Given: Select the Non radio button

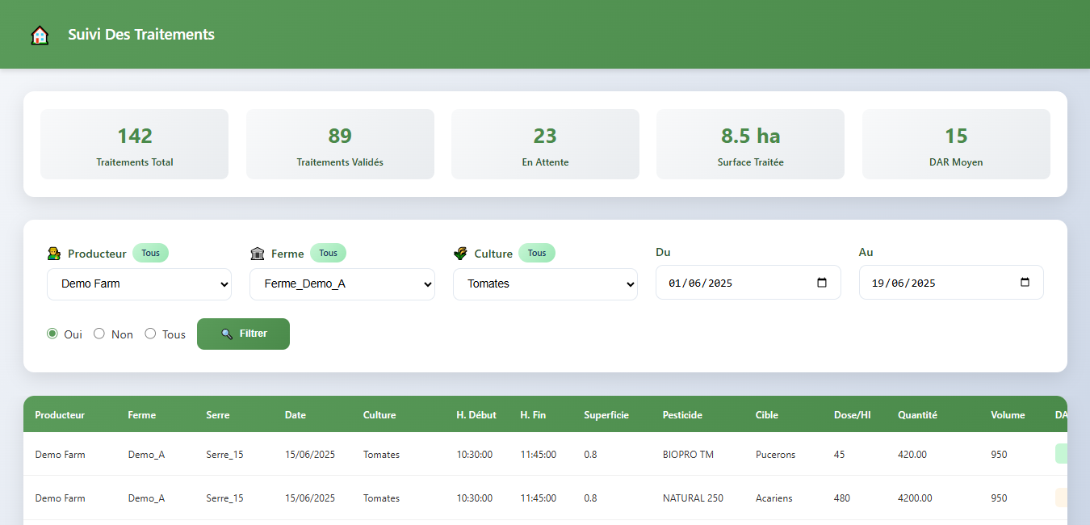Looking at the screenshot, I should pyautogui.click(x=99, y=334).
